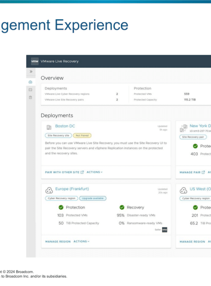Open the US West deployment link
The width and height of the screenshot is (211, 286).
[x=200, y=189]
